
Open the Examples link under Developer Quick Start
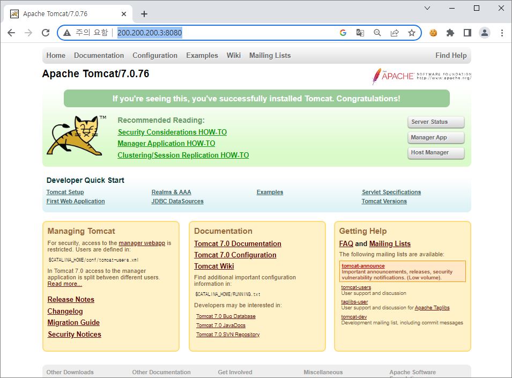tap(270, 192)
